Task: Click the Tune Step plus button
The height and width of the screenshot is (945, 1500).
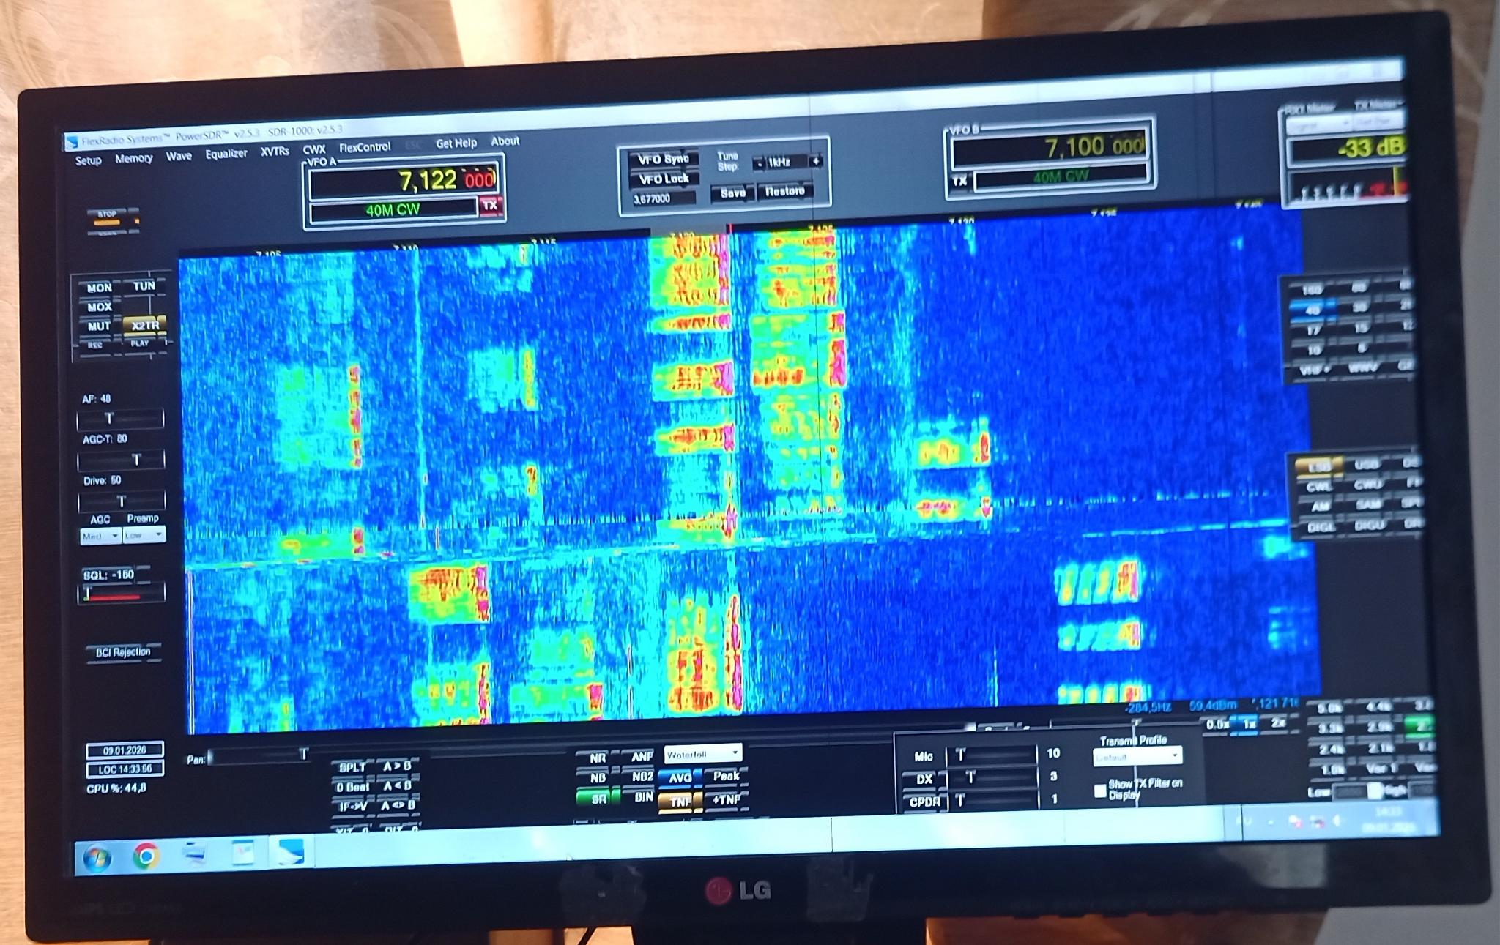Action: 815,161
